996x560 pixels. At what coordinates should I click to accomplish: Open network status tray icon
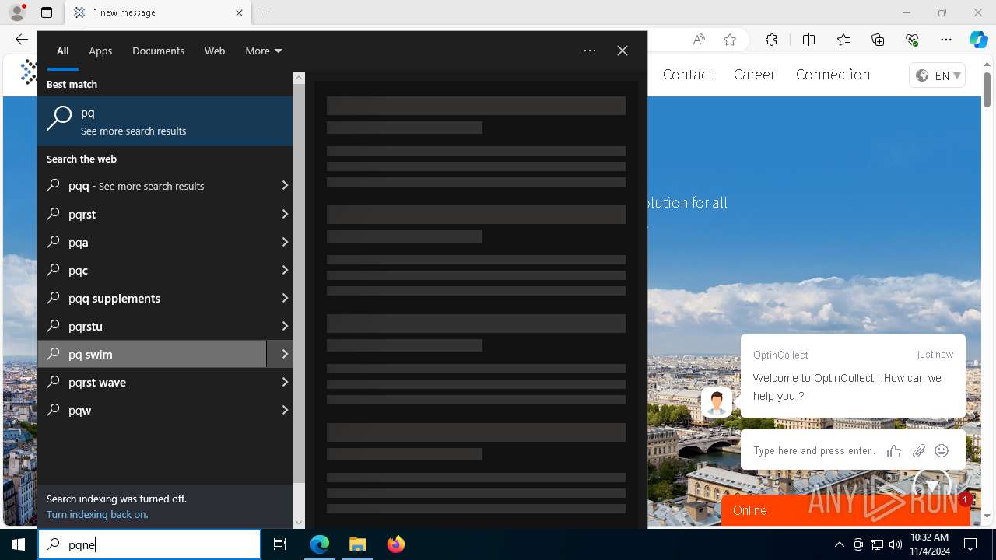point(877,544)
